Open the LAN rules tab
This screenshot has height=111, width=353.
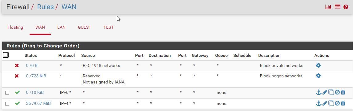click(x=61, y=27)
